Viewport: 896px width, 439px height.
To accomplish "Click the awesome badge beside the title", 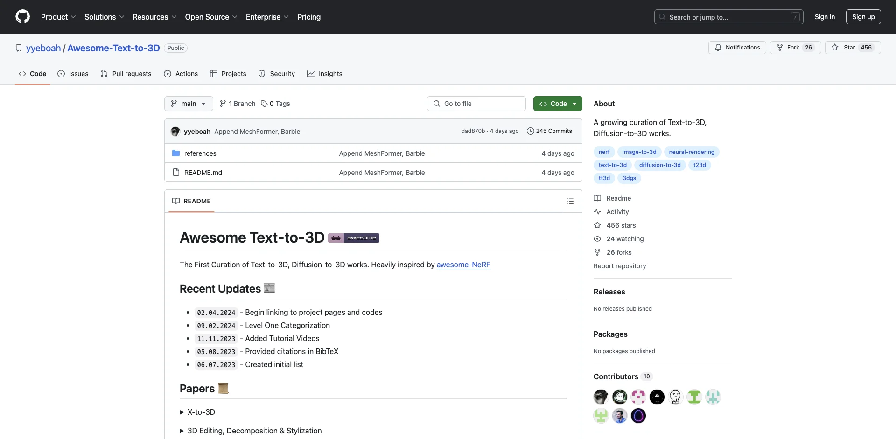I will pyautogui.click(x=354, y=238).
